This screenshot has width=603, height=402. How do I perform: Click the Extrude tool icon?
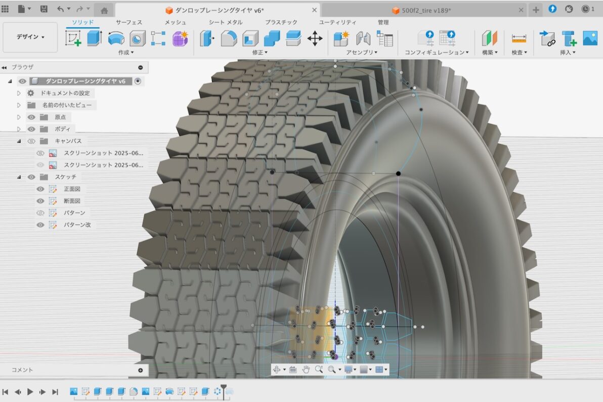[95, 38]
